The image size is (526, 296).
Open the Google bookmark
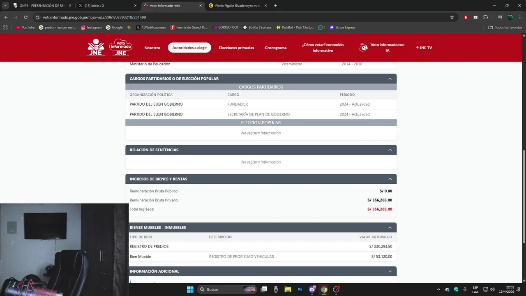114,27
